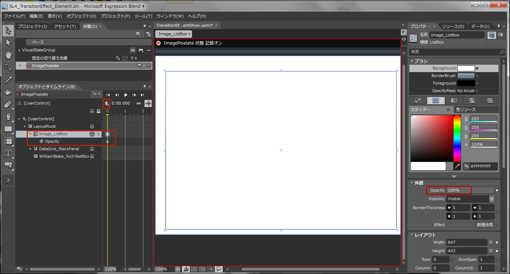510x274 pixels.
Task: Play the ImagePixelate storyboard
Action: coord(126,95)
